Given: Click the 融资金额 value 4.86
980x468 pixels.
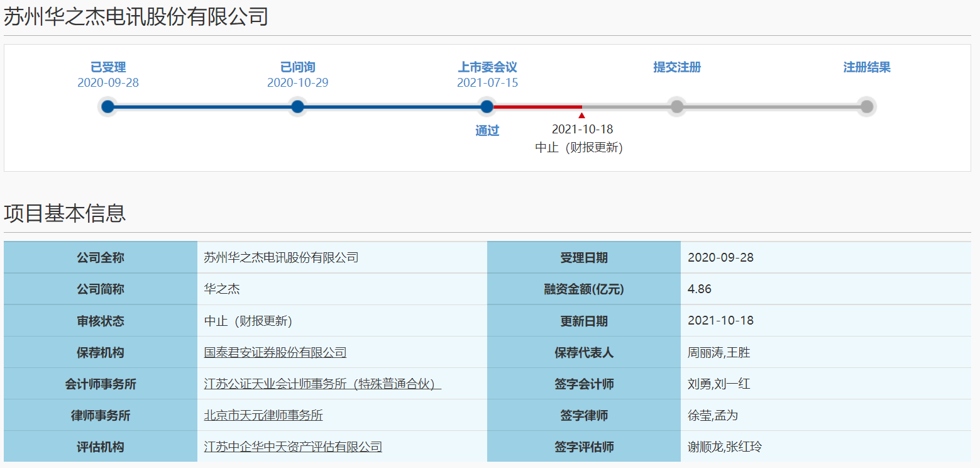Looking at the screenshot, I should [700, 289].
